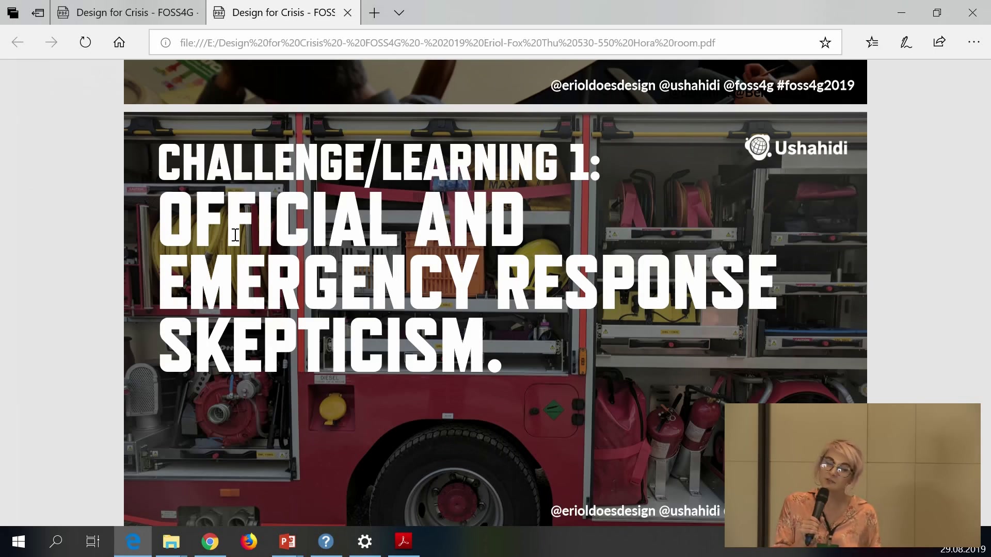
Task: Open Adobe Acrobat Reader in taskbar
Action: pyautogui.click(x=404, y=542)
